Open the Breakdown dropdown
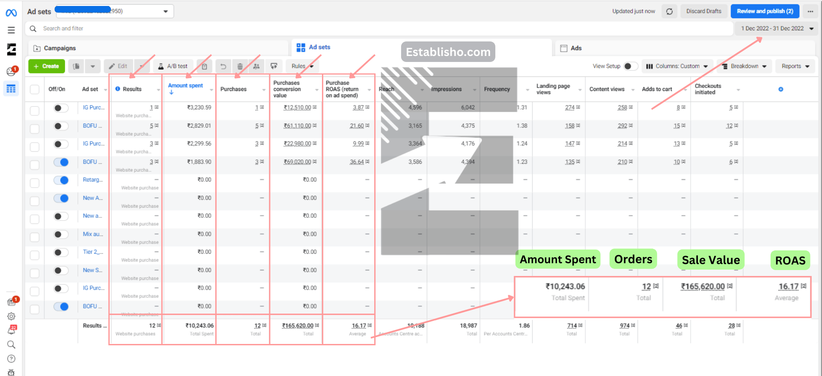 coord(744,66)
